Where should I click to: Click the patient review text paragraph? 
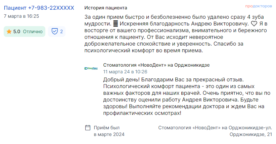176,34
